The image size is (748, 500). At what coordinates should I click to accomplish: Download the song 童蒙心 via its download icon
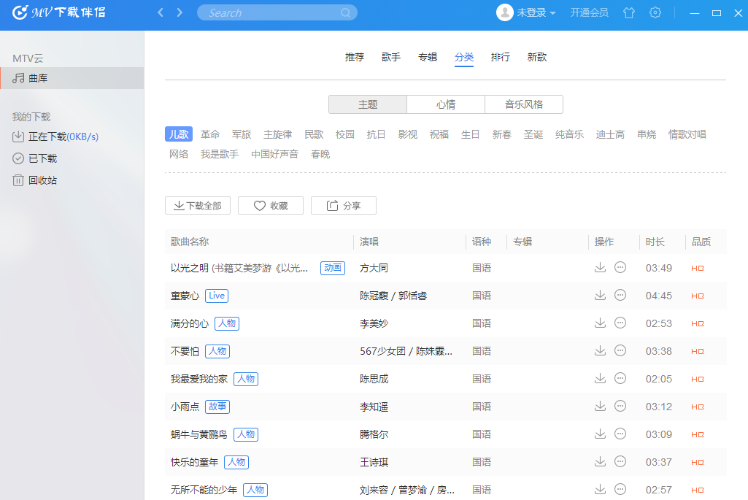[x=600, y=295]
